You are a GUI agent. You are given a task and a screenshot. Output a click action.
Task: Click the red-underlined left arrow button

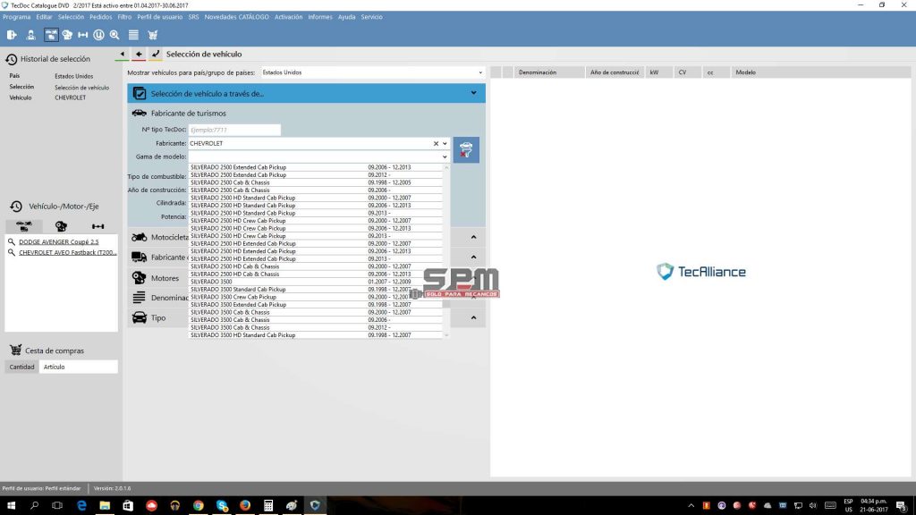pyautogui.click(x=139, y=55)
